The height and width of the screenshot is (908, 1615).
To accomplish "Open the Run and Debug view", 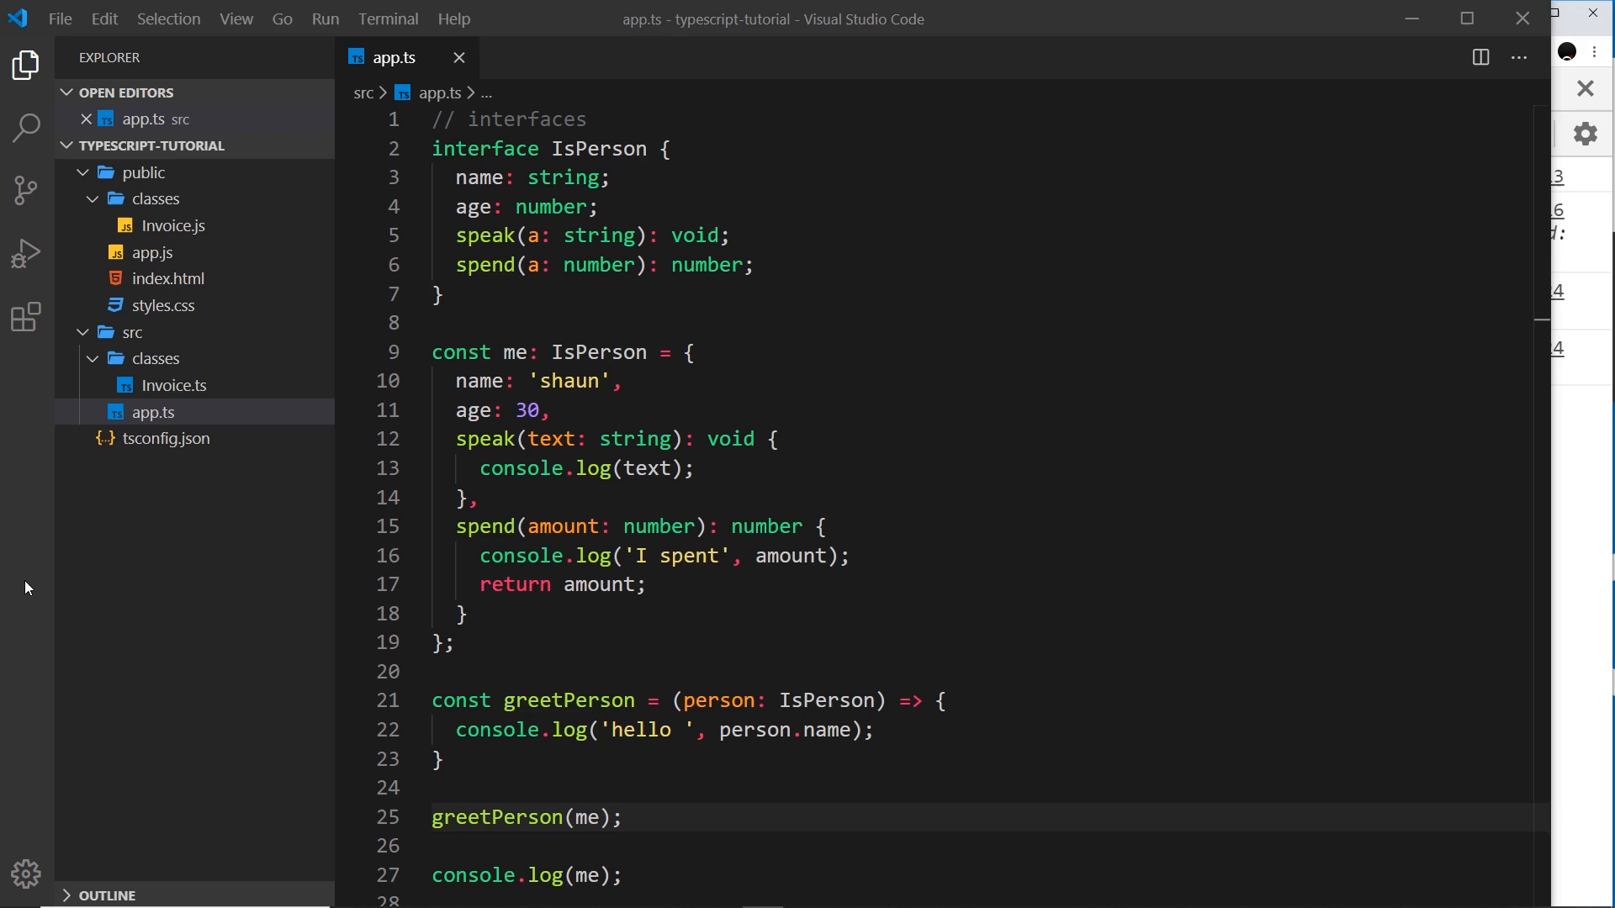I will point(26,253).
